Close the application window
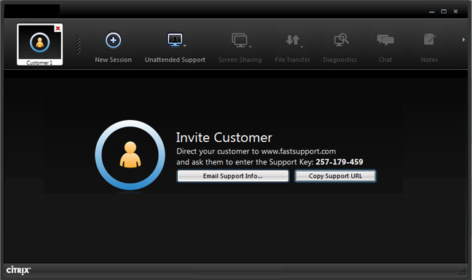The image size is (472, 280). (456, 12)
